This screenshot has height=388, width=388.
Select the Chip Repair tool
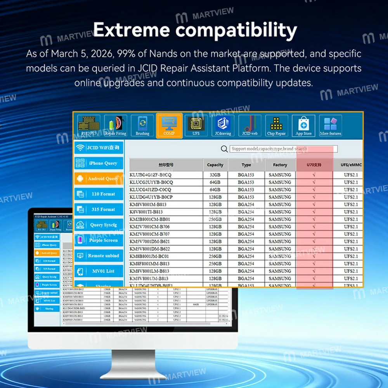tap(276, 125)
